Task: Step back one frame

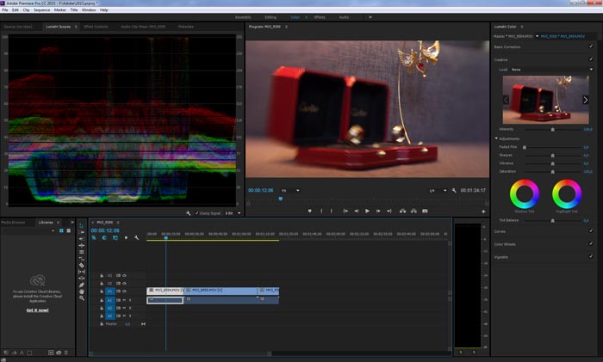Action: point(356,211)
